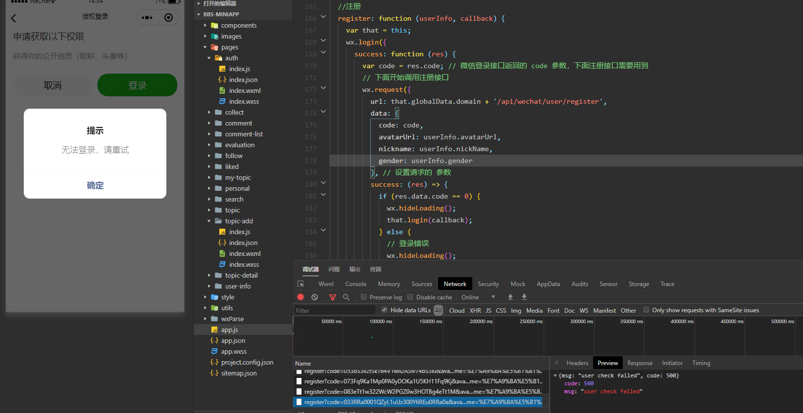Tap 确定 in the 提示 dialog
803x413 pixels.
(95, 185)
